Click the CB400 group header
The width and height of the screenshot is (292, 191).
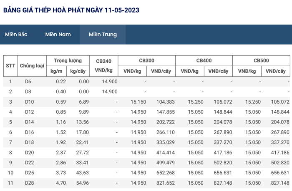pyautogui.click(x=204, y=61)
